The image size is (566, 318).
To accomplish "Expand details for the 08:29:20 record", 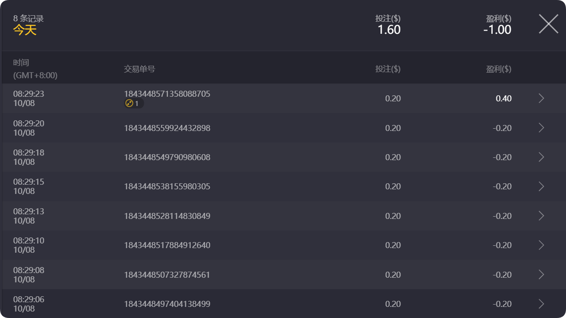I will (541, 128).
